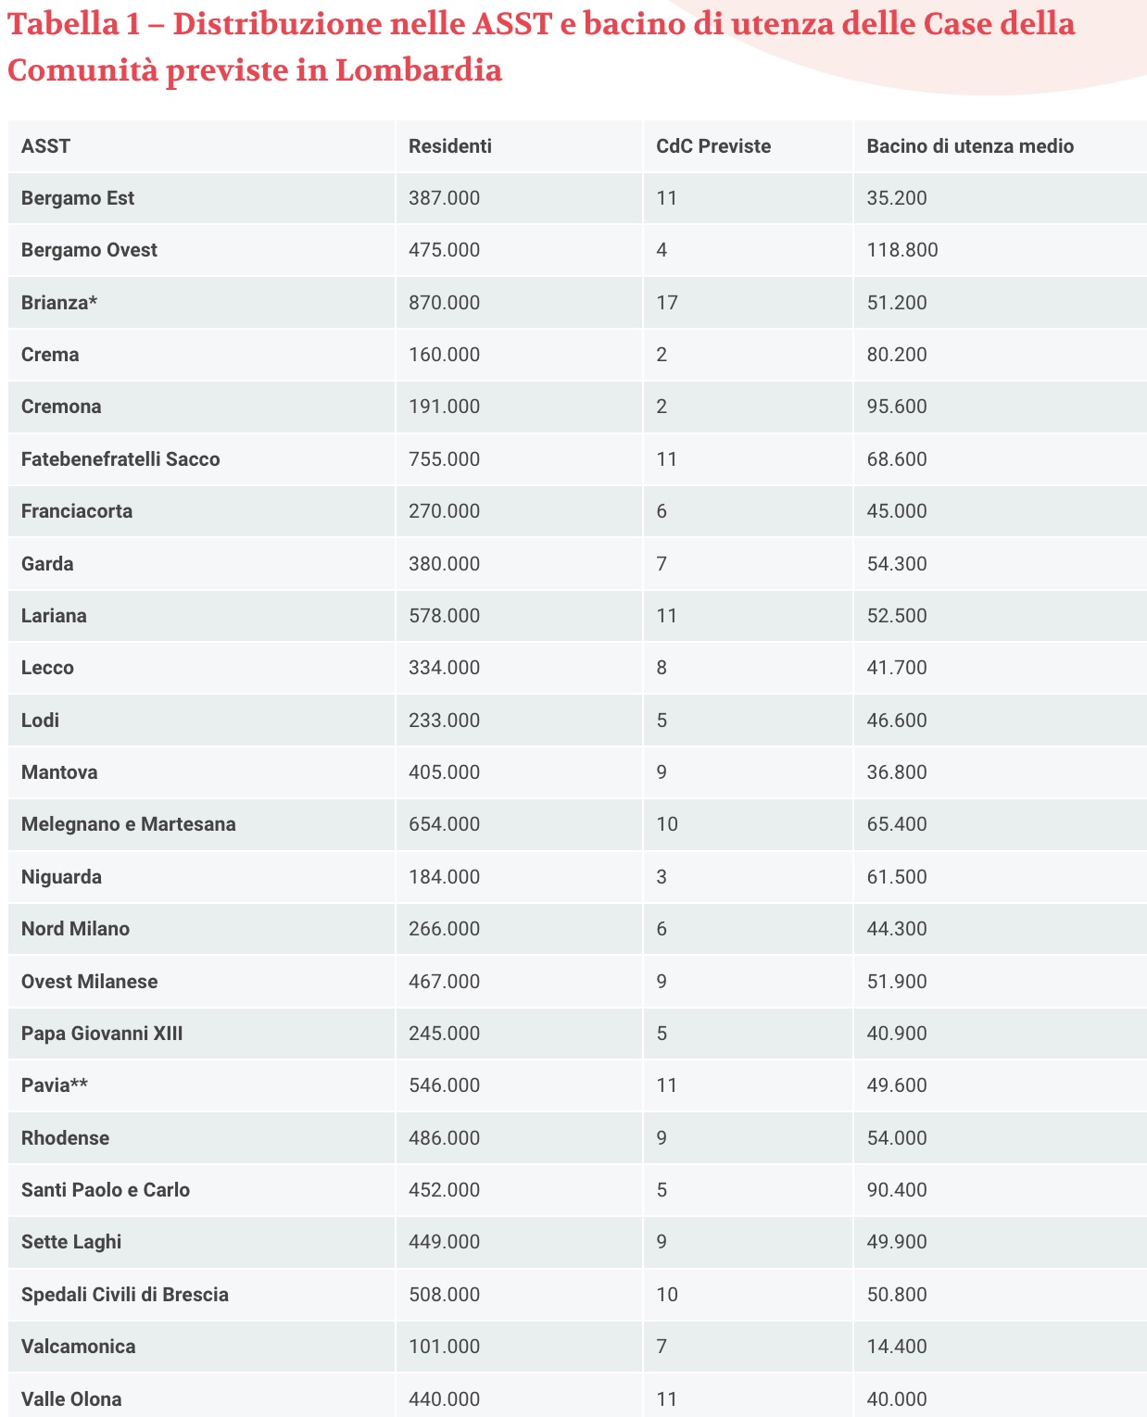This screenshot has height=1417, width=1147.
Task: Click the 654.000 residents value
Action: coord(445,824)
